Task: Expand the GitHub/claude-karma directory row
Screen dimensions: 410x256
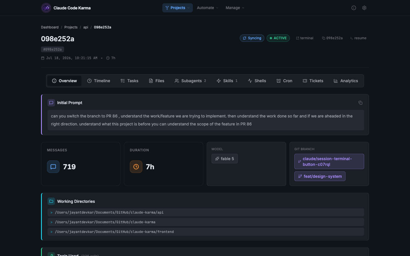Action: pyautogui.click(x=206, y=222)
